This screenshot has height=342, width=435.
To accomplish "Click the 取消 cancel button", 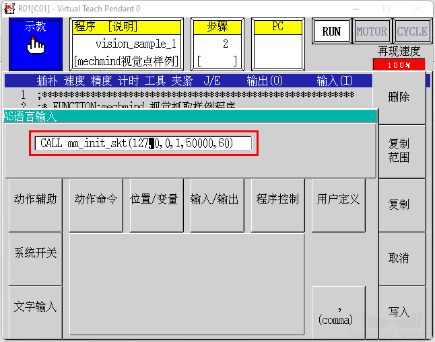I will point(402,259).
